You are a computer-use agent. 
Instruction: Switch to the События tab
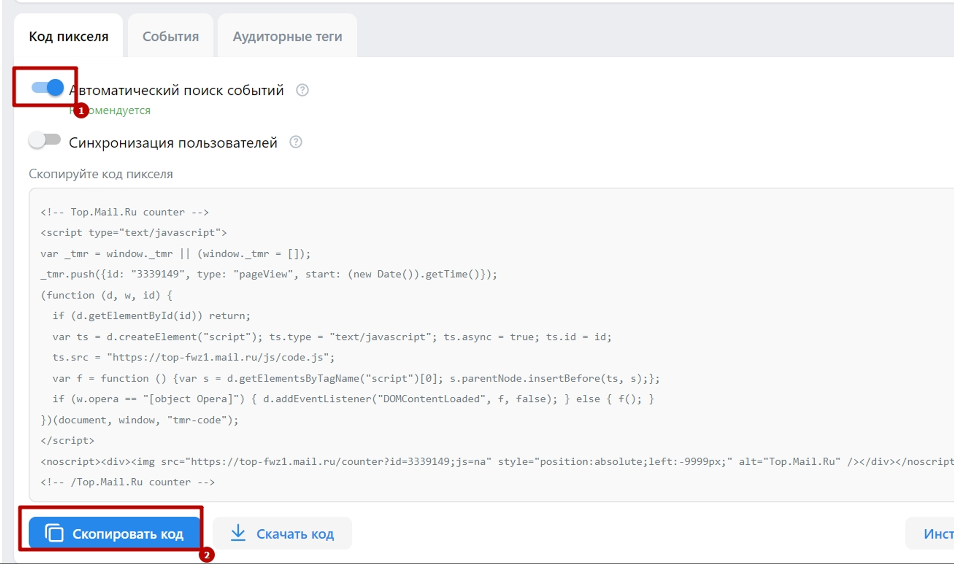170,36
